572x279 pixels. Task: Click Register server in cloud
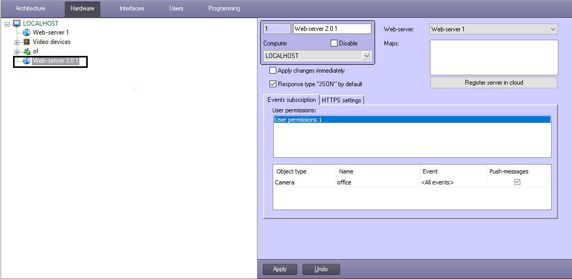coord(494,83)
